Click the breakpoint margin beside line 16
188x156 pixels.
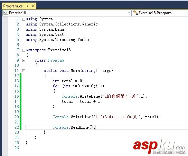(x=5, y=96)
